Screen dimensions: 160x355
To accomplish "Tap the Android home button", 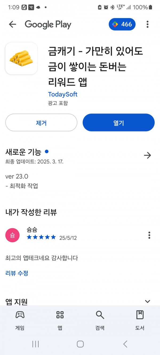I will click(x=80, y=344).
